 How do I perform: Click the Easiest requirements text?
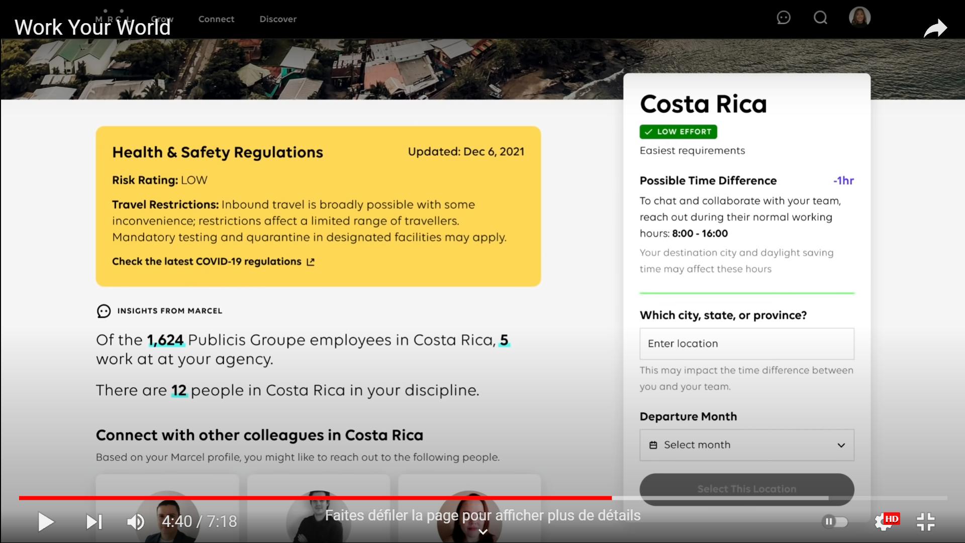point(692,151)
